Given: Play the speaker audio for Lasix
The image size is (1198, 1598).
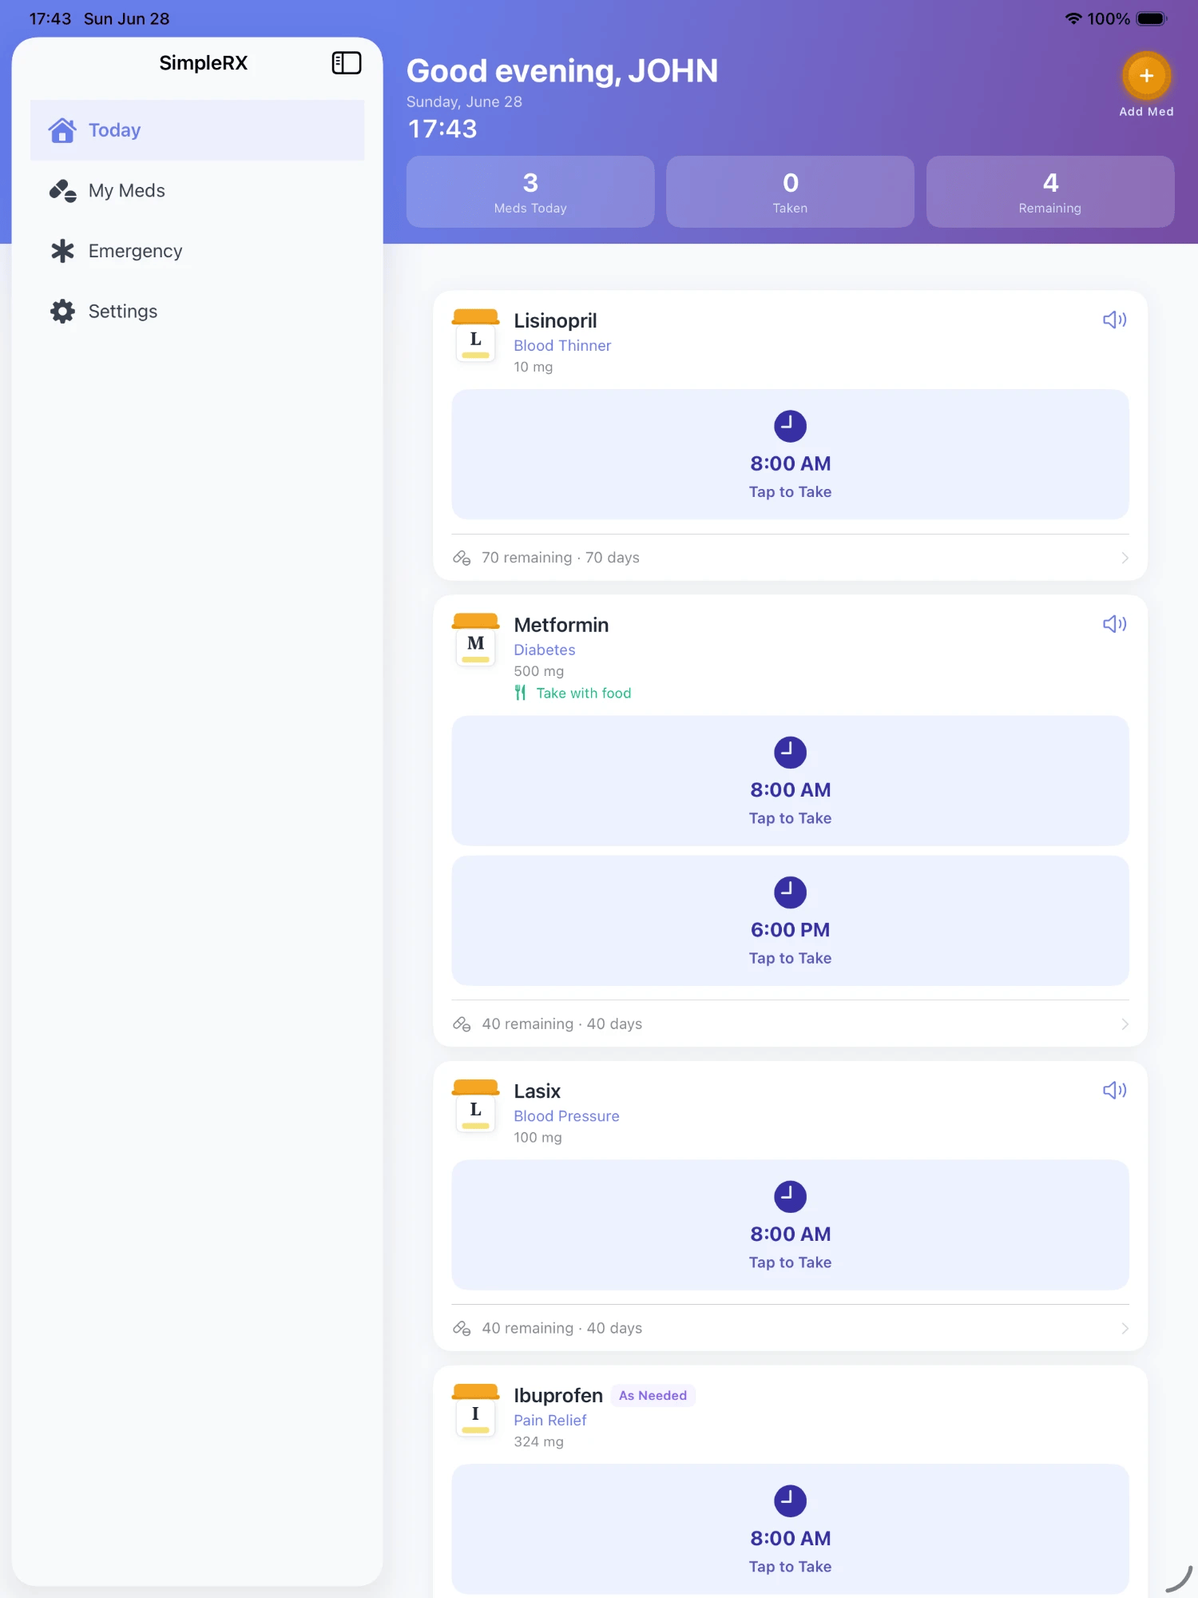Looking at the screenshot, I should (x=1114, y=1091).
